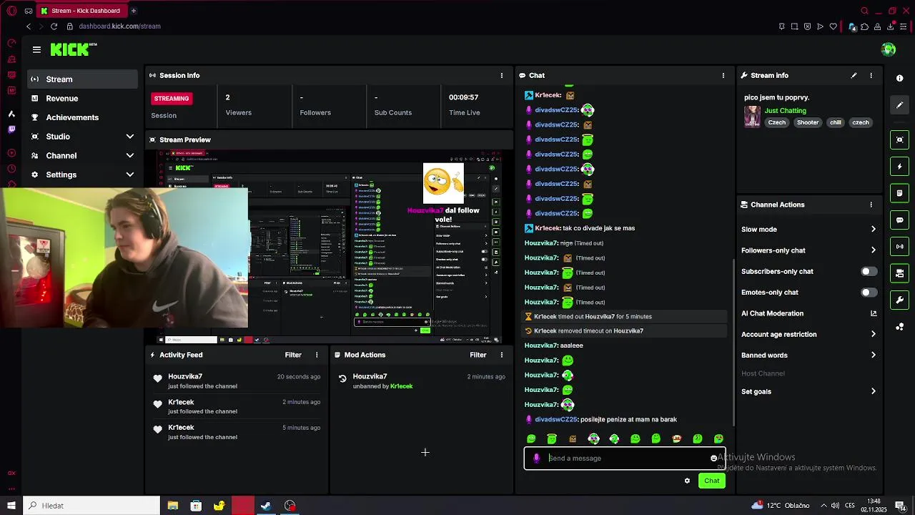
Task: Toggle the wrench widget icon in sidebar
Action: point(900,300)
